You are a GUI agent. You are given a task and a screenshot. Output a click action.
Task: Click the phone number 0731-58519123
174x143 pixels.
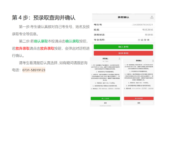click(34, 70)
